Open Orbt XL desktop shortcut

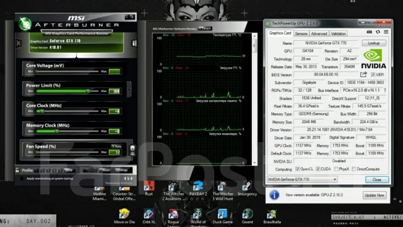point(149,216)
